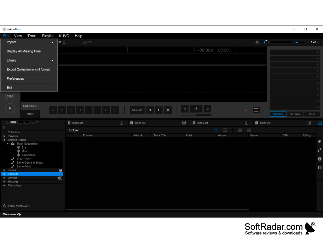
Task: Open the View menu
Action: pyautogui.click(x=18, y=36)
